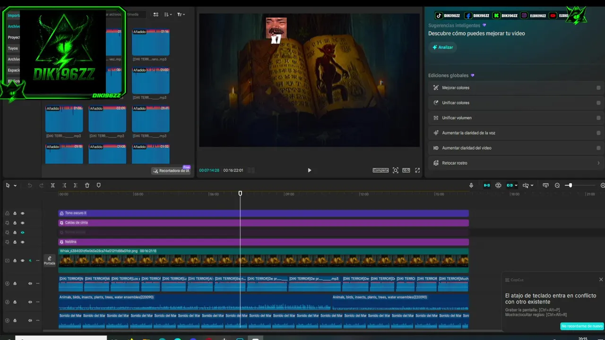Open main video track more options dots
Viewport: 605px width, 340px height.
[x=37, y=261]
